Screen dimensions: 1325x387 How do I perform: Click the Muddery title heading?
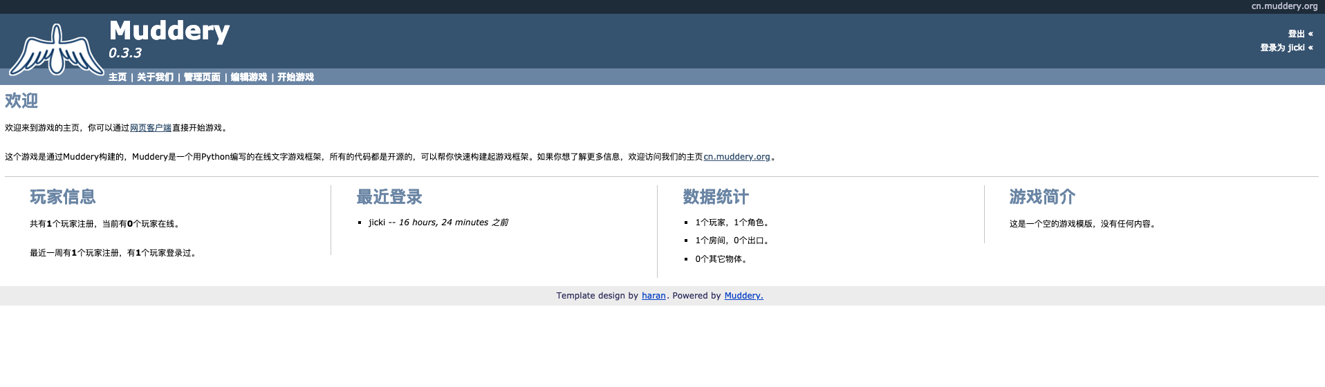pyautogui.click(x=169, y=31)
